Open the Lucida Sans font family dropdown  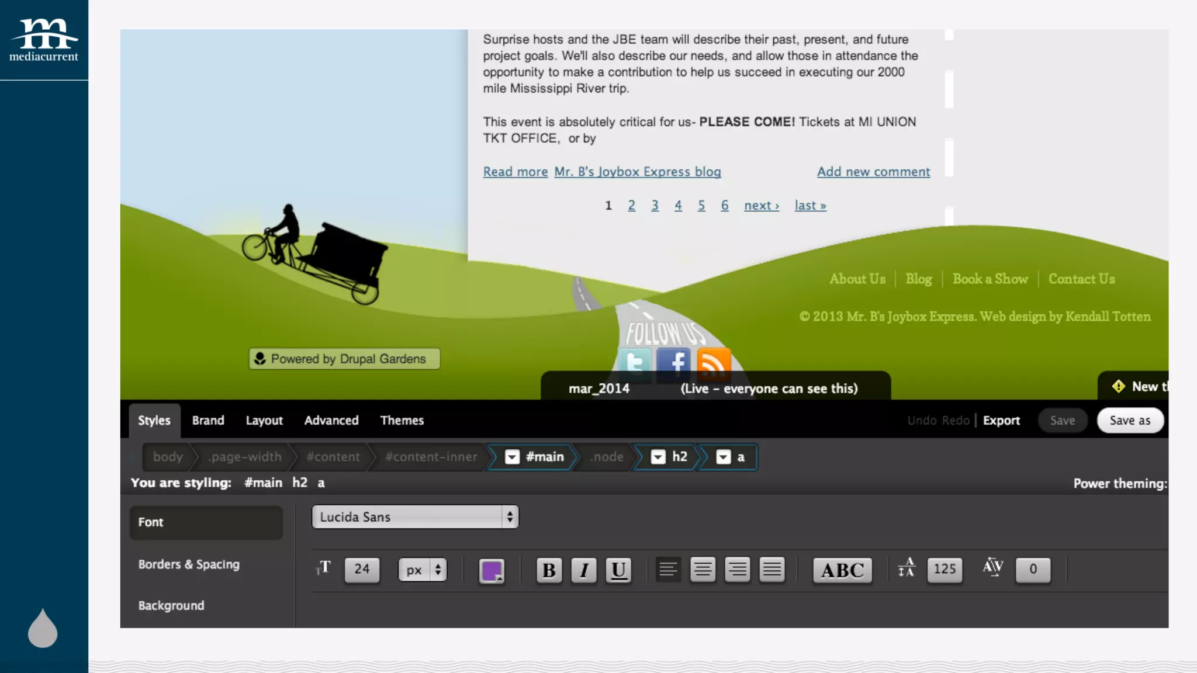click(x=415, y=517)
